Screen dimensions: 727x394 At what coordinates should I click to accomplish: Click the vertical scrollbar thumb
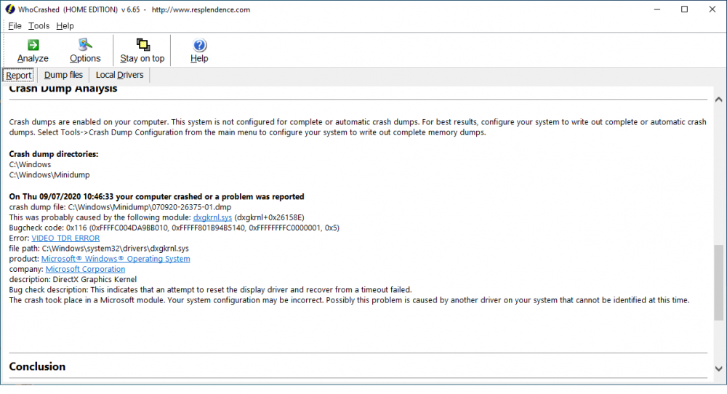(719, 282)
